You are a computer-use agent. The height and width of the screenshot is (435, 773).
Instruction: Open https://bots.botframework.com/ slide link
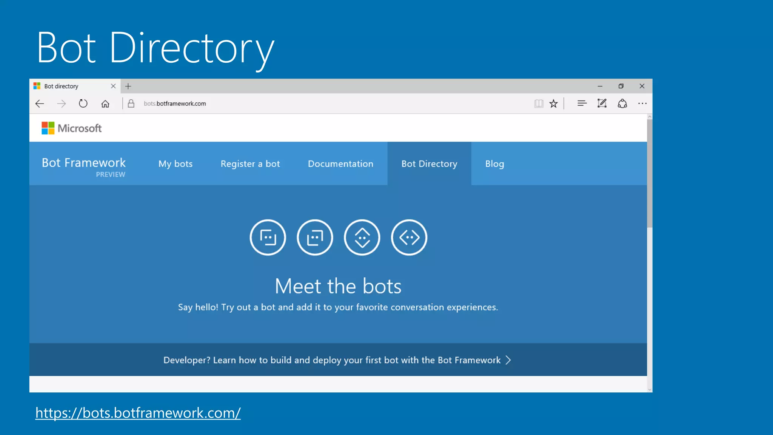pyautogui.click(x=138, y=413)
